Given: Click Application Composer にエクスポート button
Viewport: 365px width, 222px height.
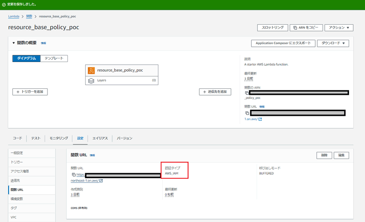Looking at the screenshot, I should (x=283, y=43).
